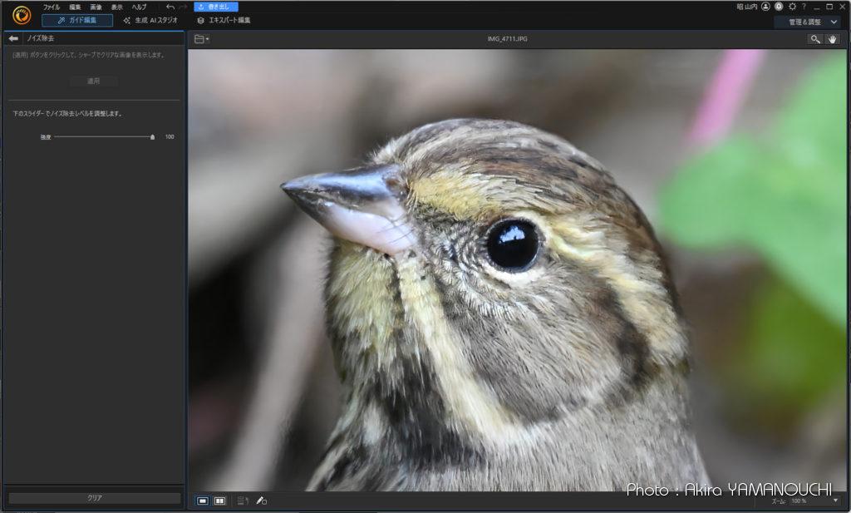Click the undo arrow

(x=170, y=7)
